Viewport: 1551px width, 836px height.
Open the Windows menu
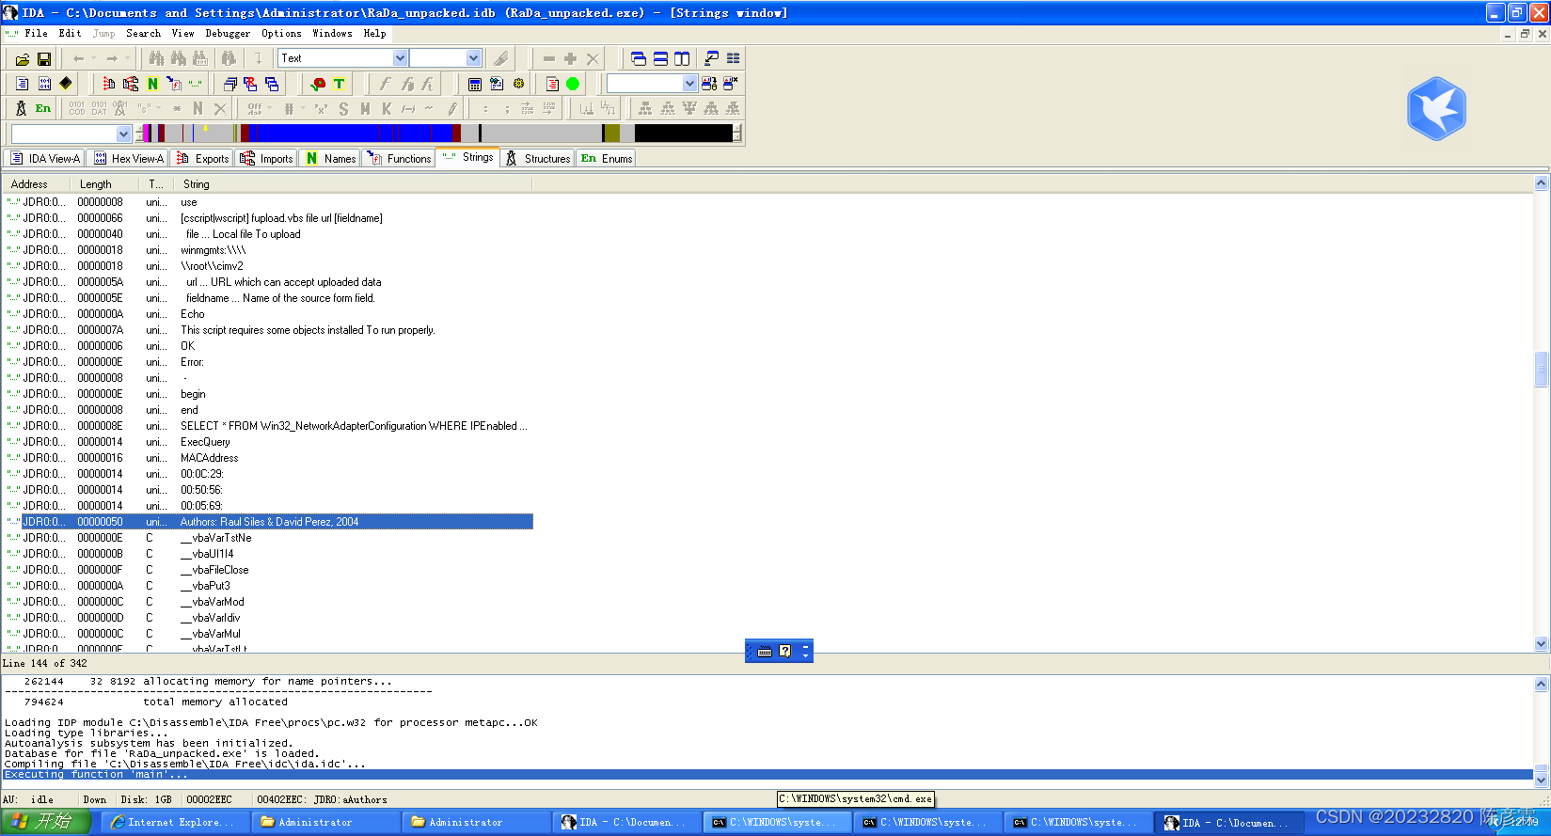[x=332, y=33]
